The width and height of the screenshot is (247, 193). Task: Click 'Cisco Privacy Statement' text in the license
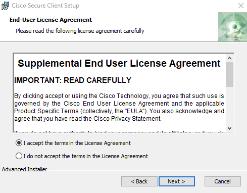pyautogui.click(x=127, y=119)
